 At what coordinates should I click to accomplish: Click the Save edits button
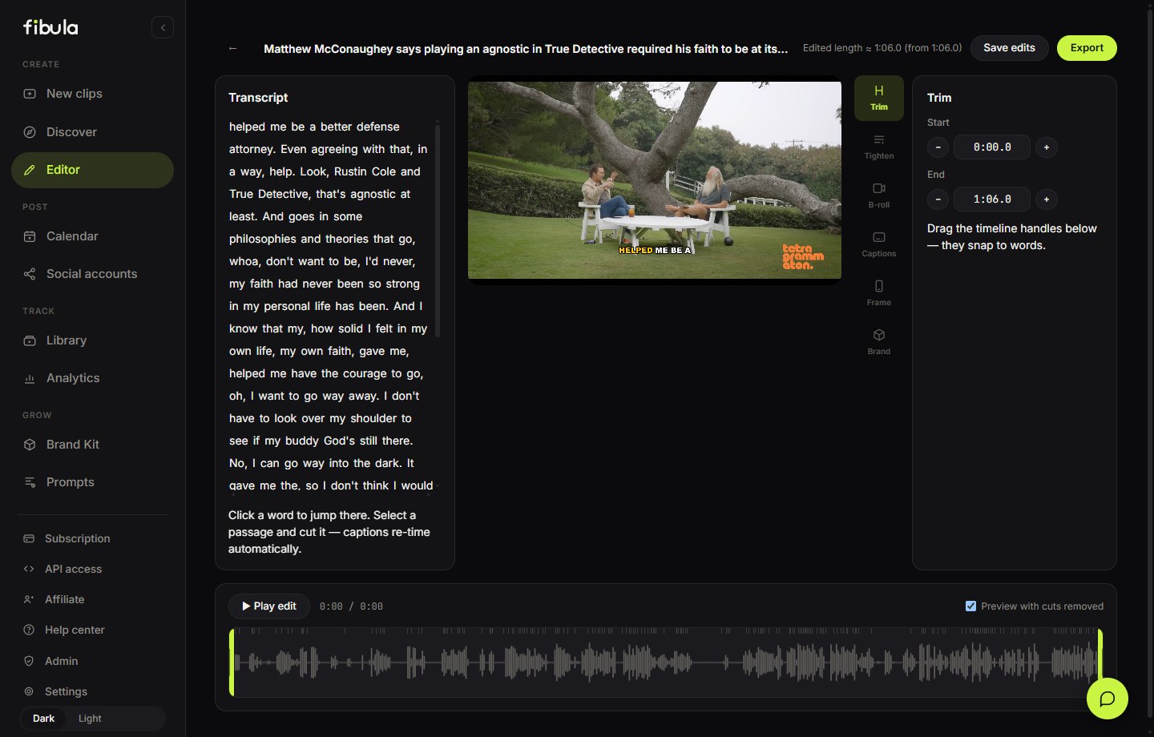(1009, 48)
